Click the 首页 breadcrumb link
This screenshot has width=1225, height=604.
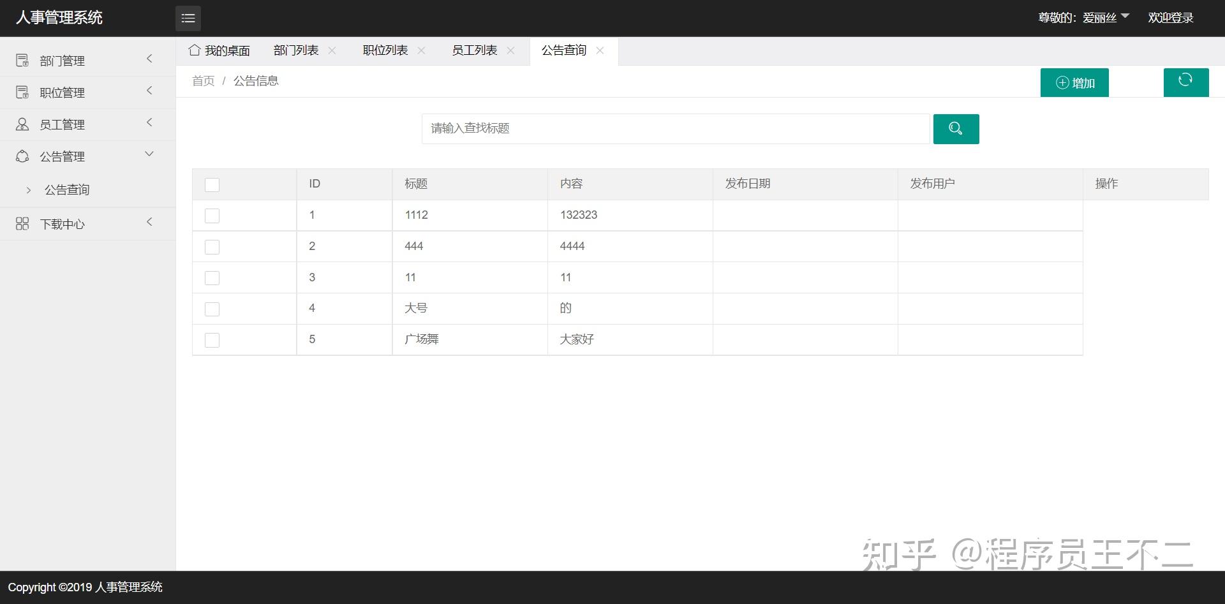204,81
